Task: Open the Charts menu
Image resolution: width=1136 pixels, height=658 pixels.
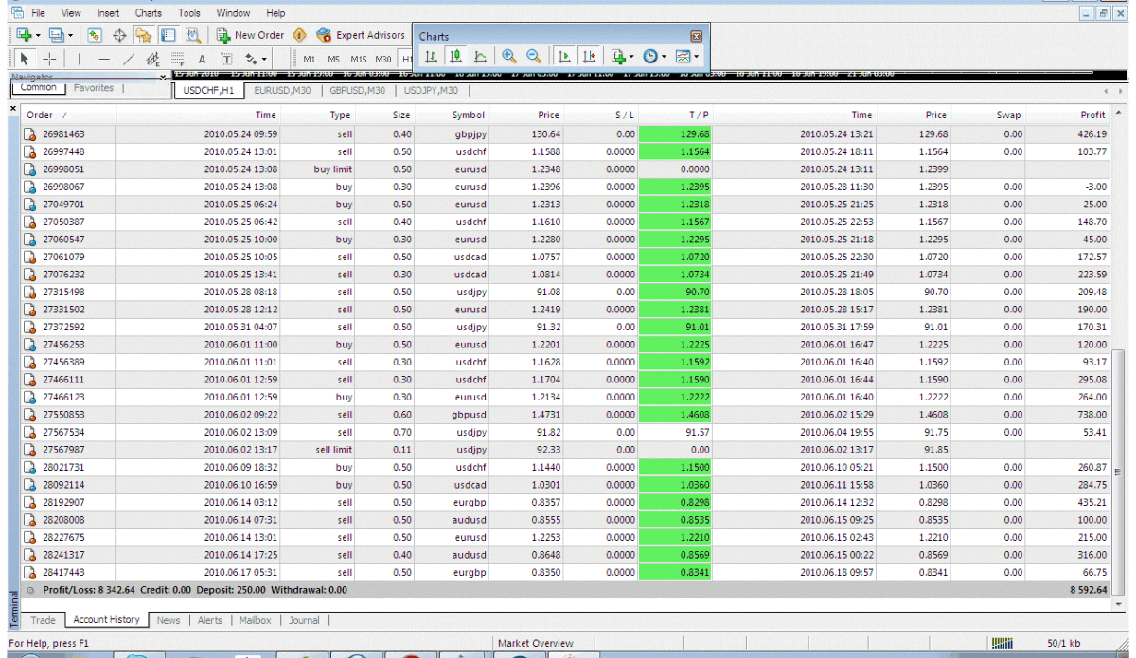Action: (x=148, y=13)
